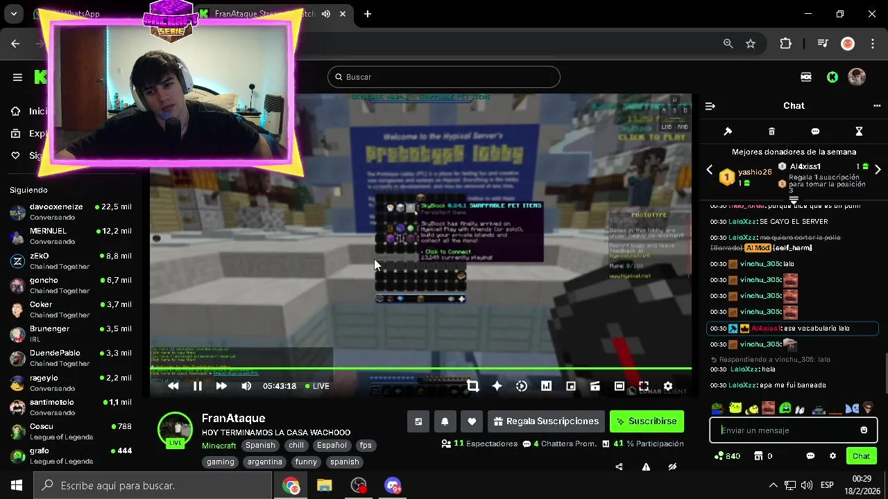Open Windows Start menu
The height and width of the screenshot is (499, 888).
(x=17, y=485)
